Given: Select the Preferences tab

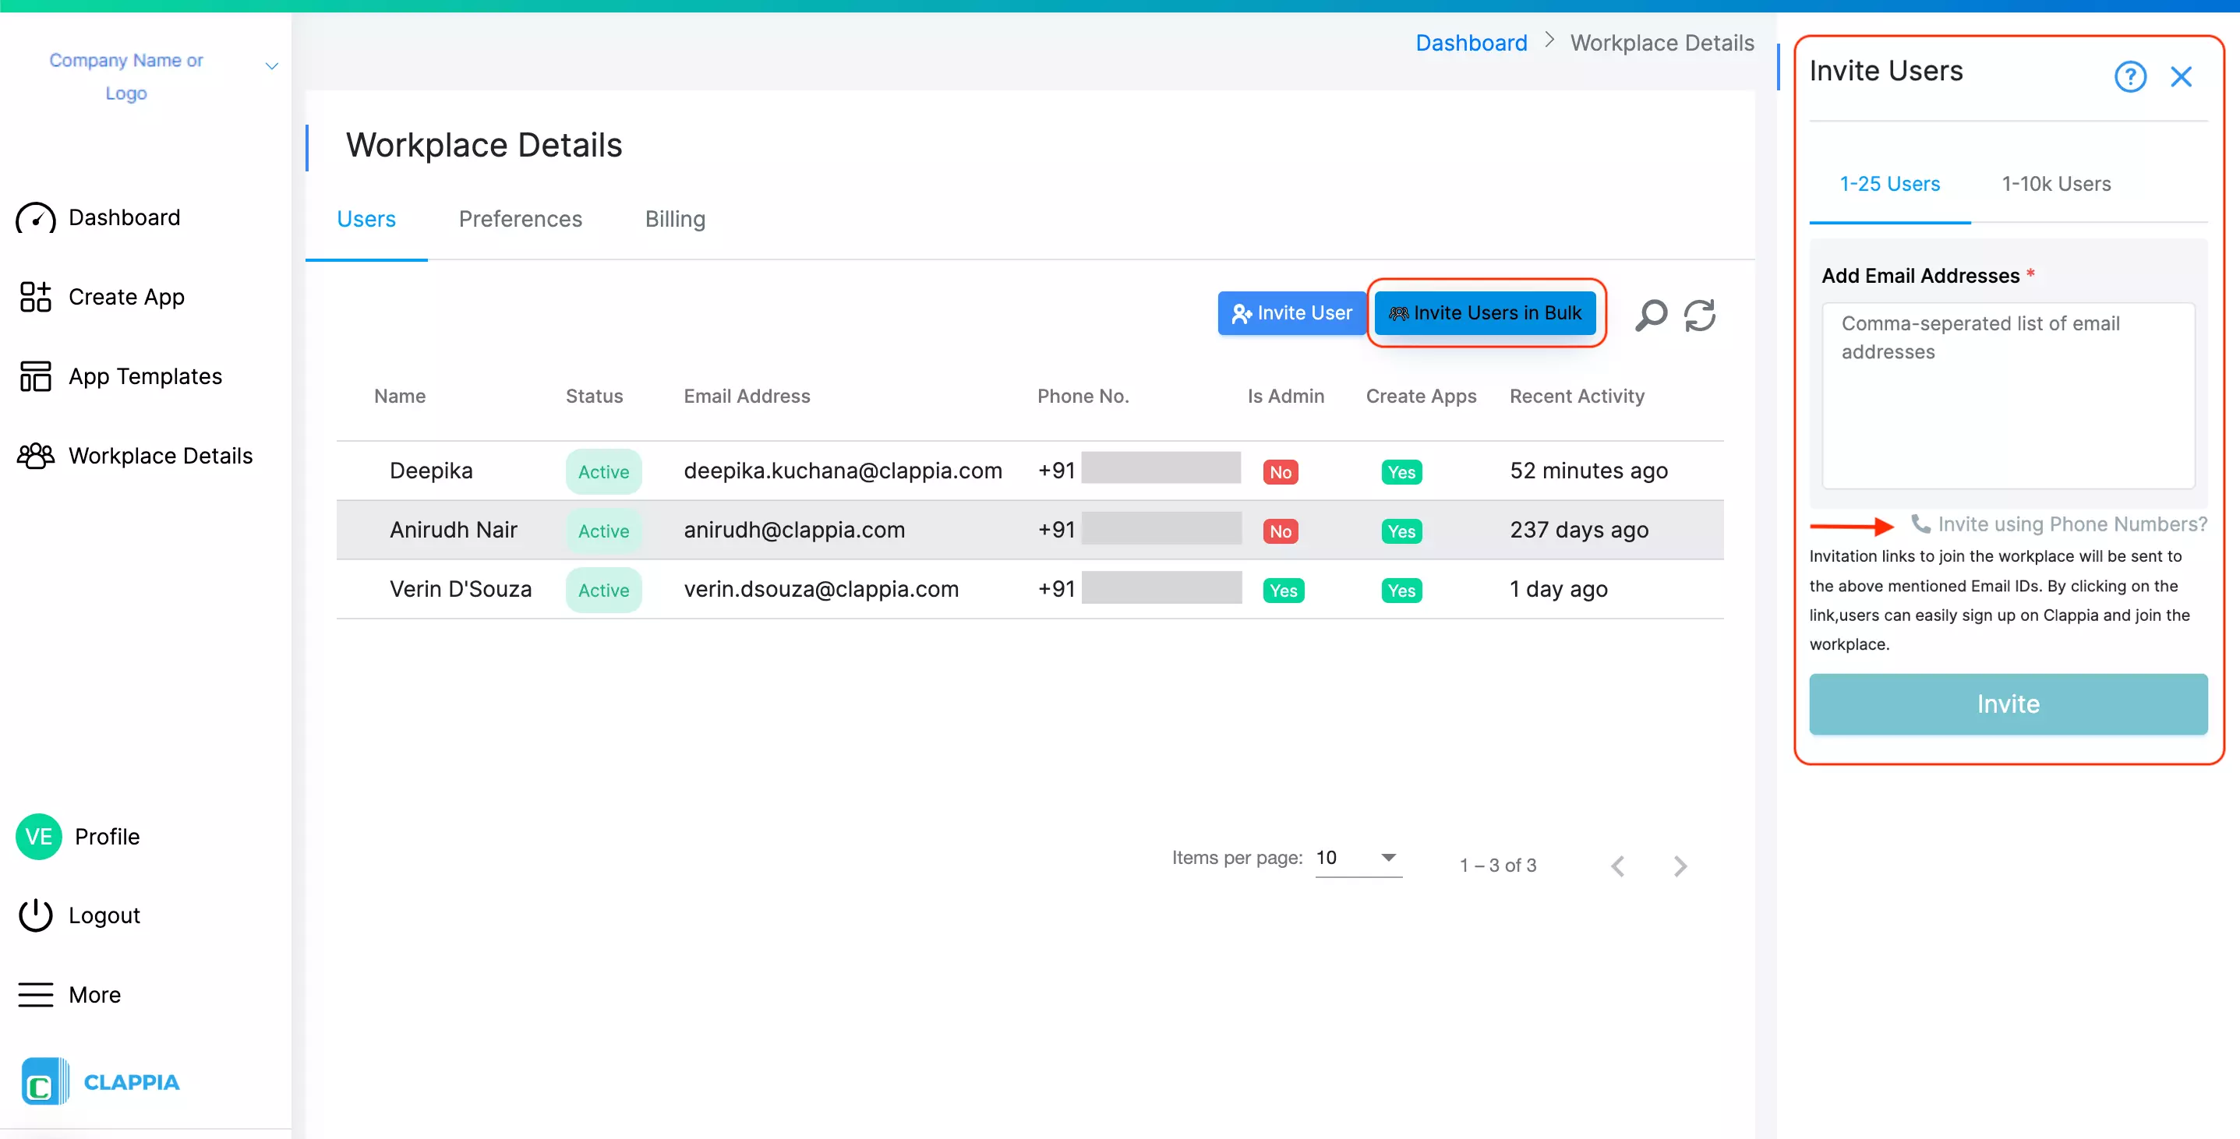Looking at the screenshot, I should pos(520,220).
